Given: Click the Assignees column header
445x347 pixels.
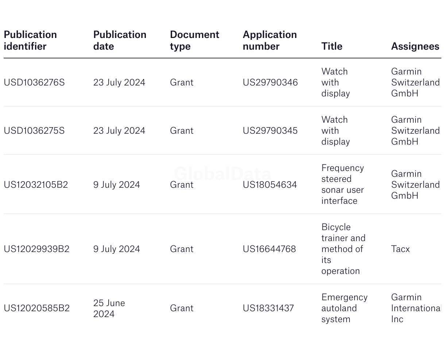Looking at the screenshot, I should pos(415,46).
